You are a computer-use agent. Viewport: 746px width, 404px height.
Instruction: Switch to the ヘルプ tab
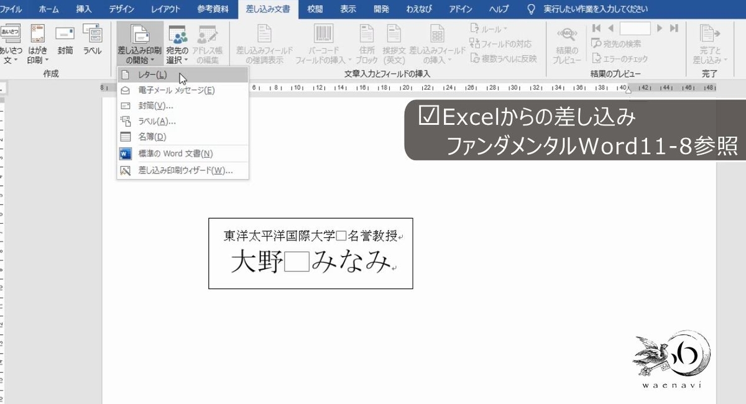(x=499, y=9)
